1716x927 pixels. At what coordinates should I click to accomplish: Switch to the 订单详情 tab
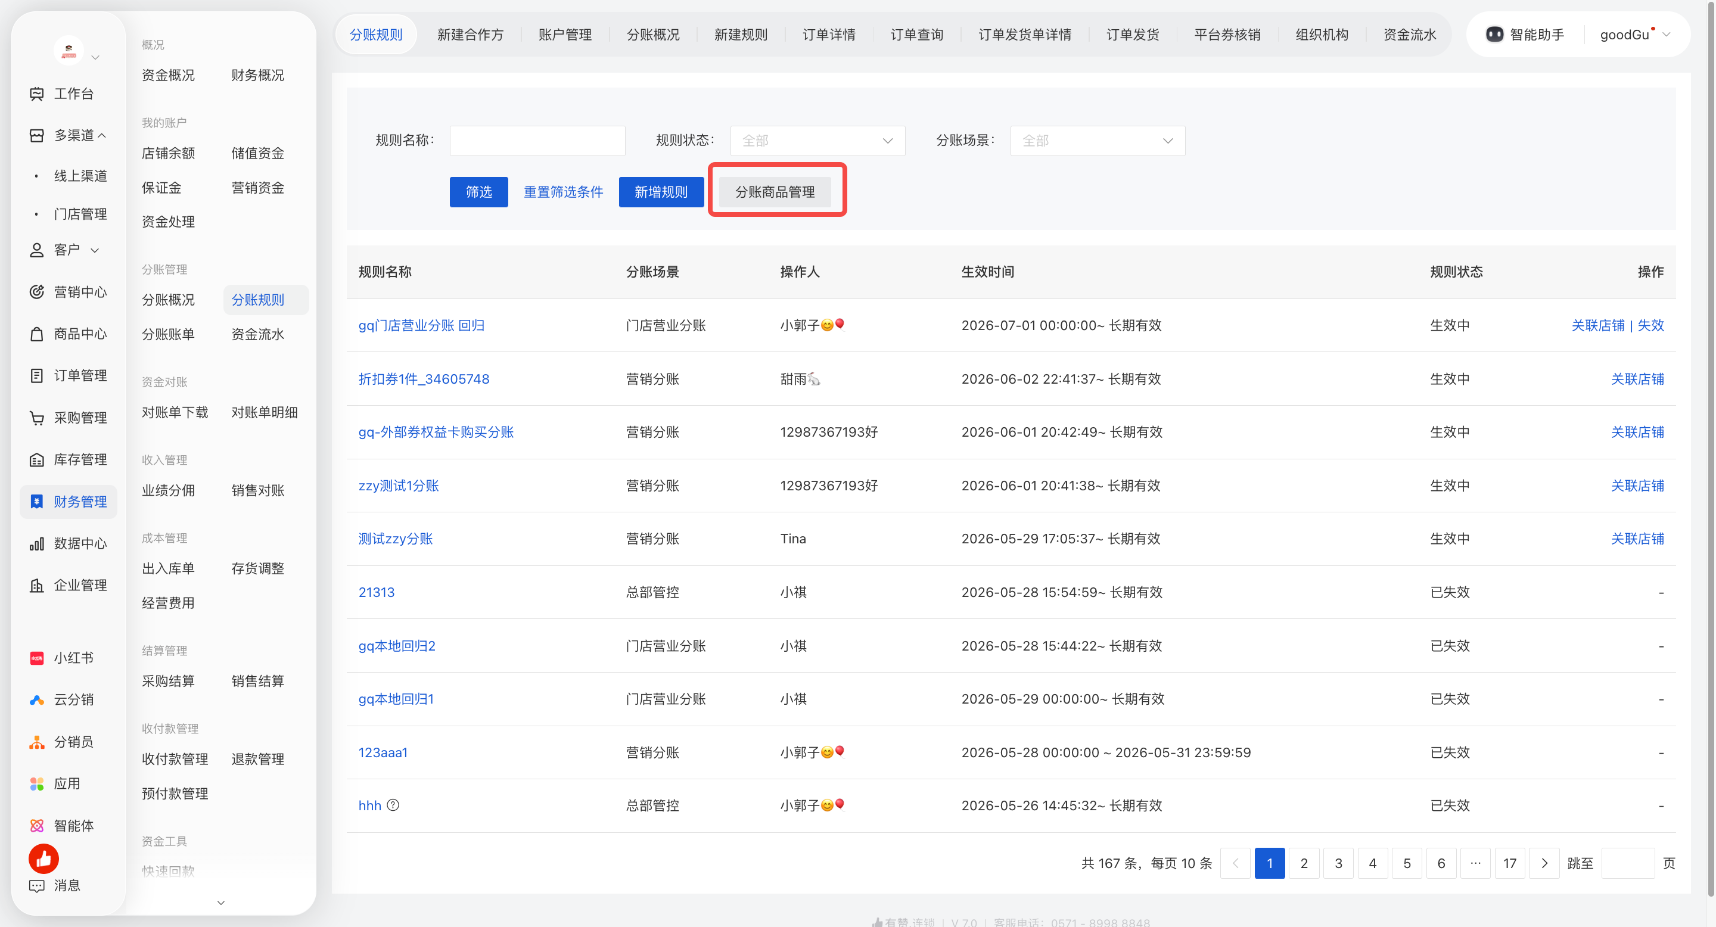coord(829,35)
